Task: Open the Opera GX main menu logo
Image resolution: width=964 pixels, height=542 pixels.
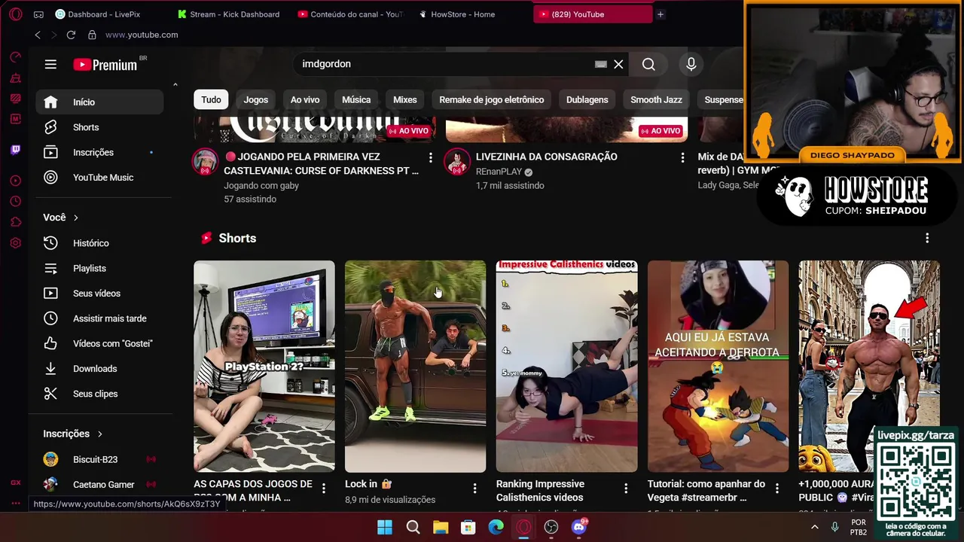Action: [x=15, y=14]
